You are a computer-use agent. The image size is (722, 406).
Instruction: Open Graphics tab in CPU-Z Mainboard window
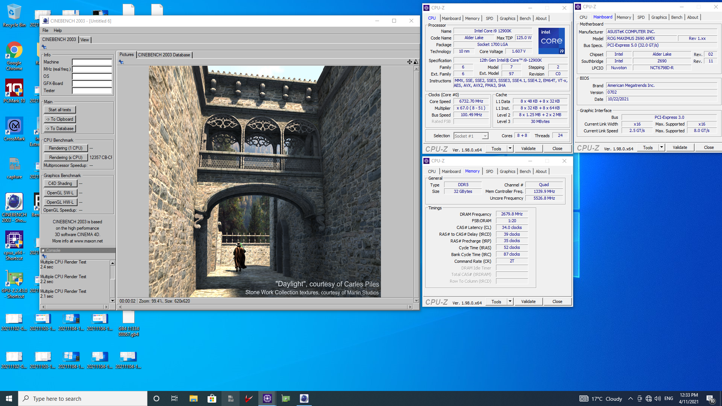click(x=659, y=17)
